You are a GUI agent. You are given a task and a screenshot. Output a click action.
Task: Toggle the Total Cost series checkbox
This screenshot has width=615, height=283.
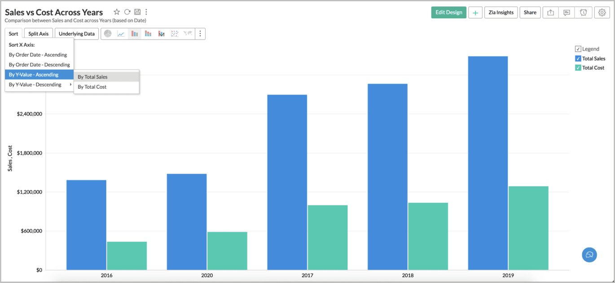click(578, 68)
